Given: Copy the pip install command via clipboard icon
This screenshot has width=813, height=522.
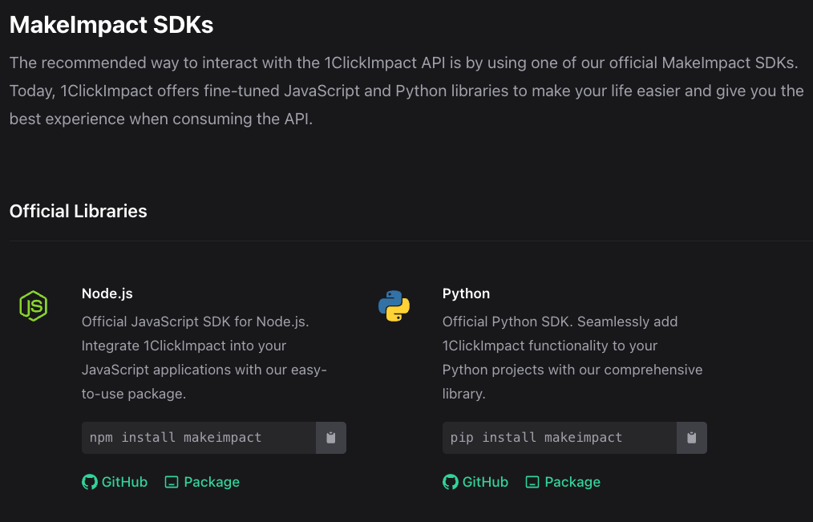Looking at the screenshot, I should tap(692, 437).
